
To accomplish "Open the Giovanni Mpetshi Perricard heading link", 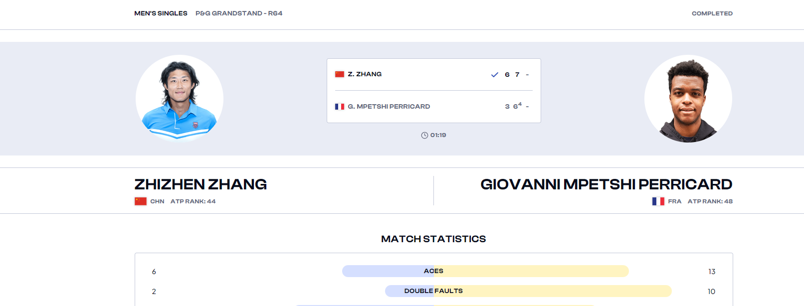I will click(606, 184).
